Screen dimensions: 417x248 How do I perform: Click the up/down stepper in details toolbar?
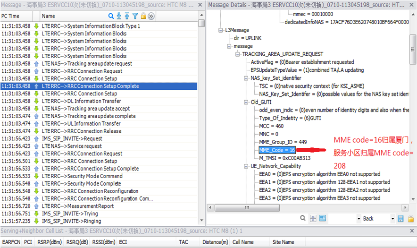point(313,218)
